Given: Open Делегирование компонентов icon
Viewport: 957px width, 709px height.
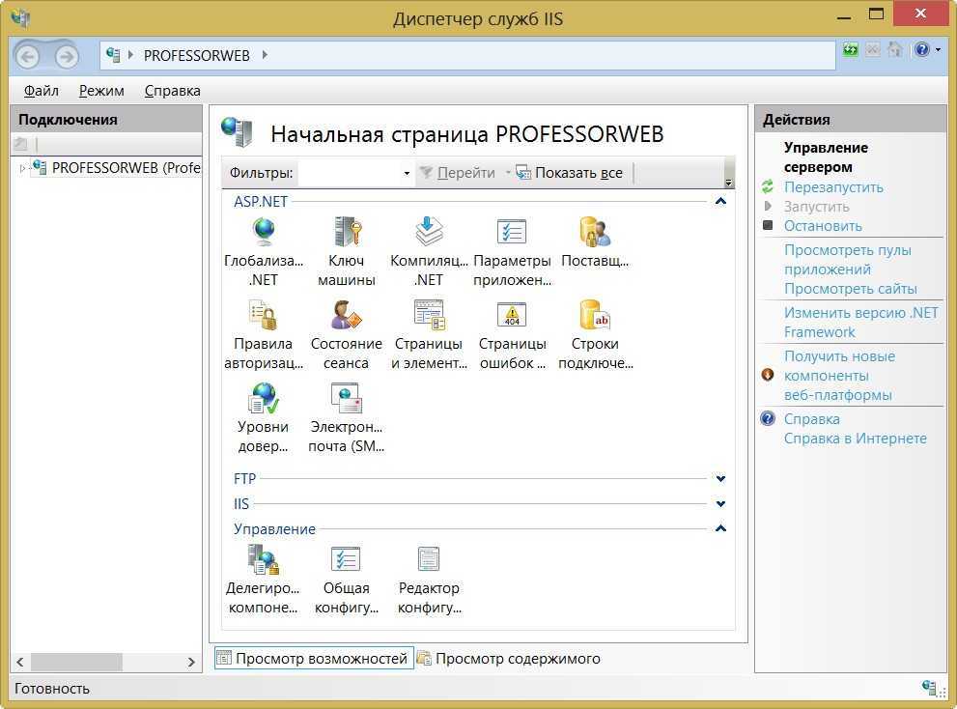Looking at the screenshot, I should coord(263,560).
